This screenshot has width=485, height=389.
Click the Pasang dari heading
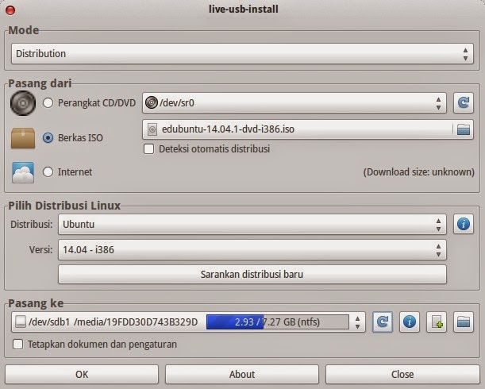click(40, 83)
